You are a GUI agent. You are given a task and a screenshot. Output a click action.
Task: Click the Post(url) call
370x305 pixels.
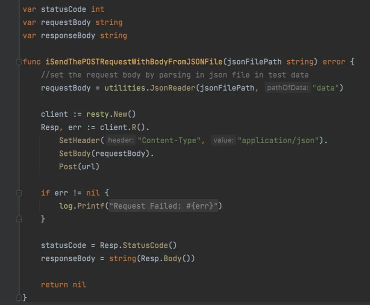click(79, 167)
